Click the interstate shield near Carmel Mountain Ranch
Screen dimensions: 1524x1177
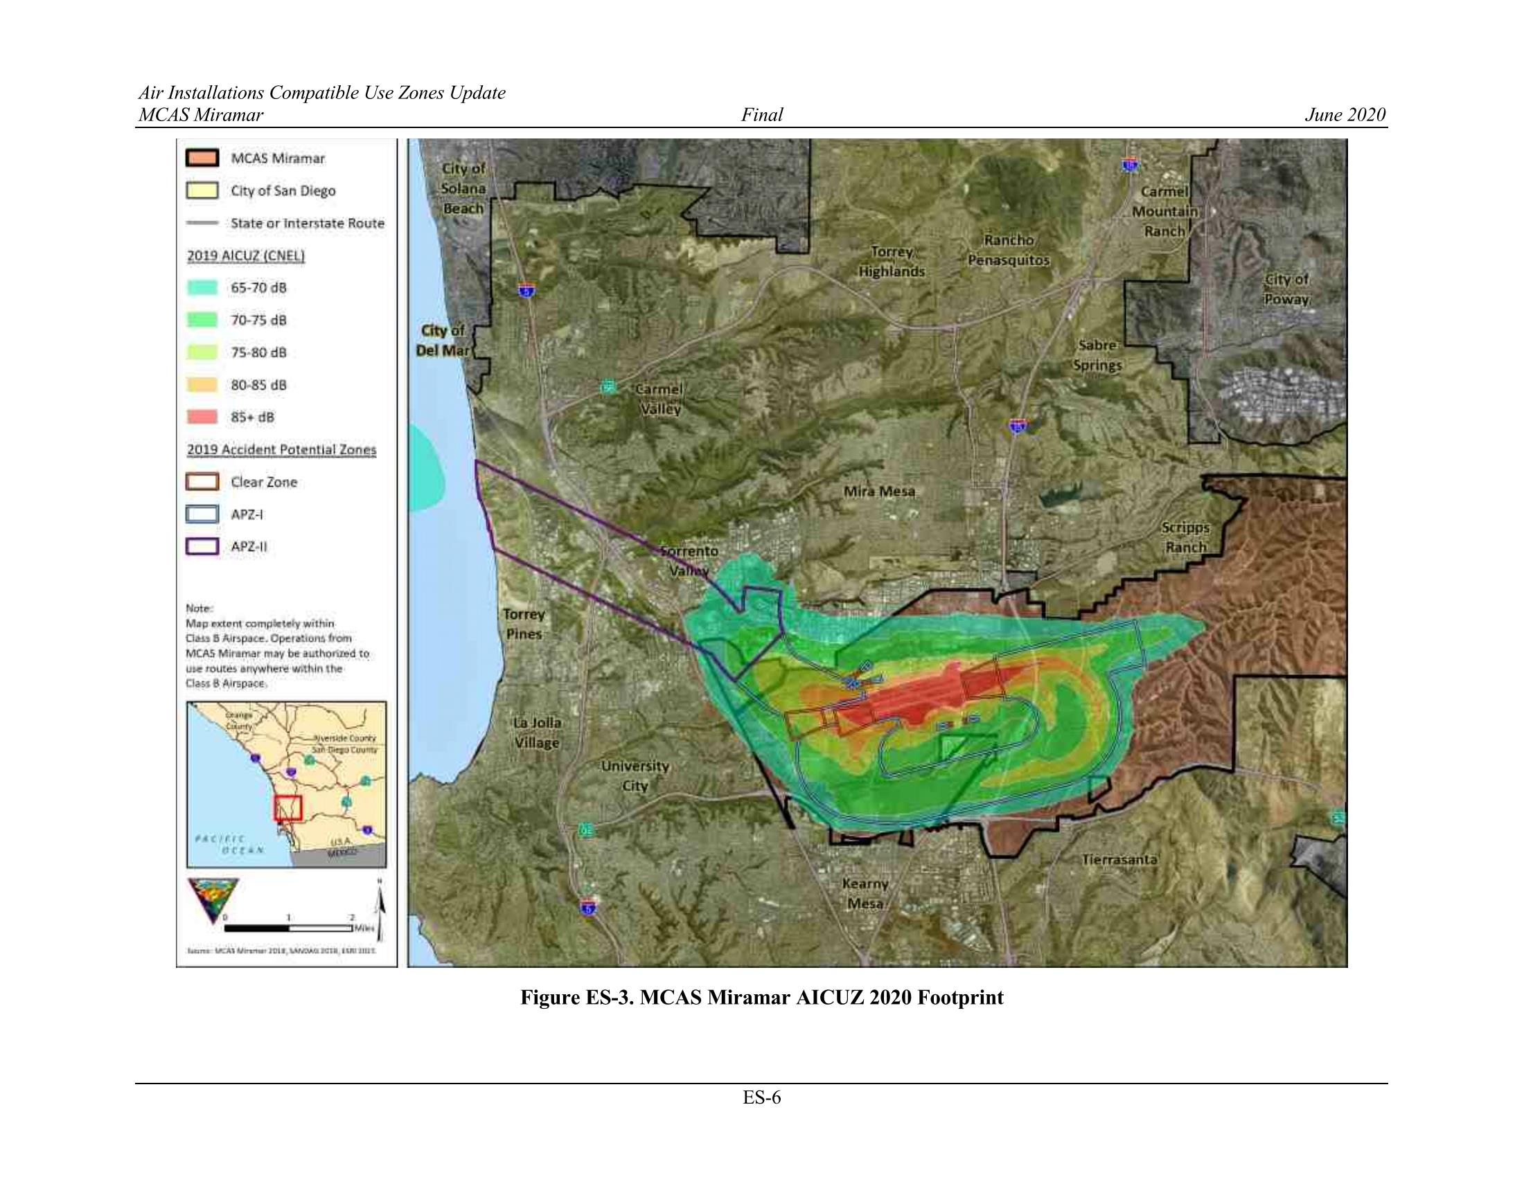point(1129,165)
